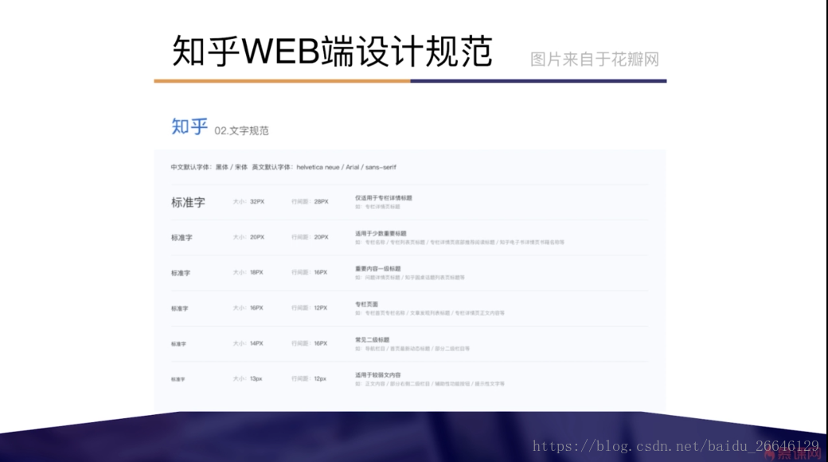
Task: Click the example line 如: 专栏详情页标题
Action: tap(377, 207)
